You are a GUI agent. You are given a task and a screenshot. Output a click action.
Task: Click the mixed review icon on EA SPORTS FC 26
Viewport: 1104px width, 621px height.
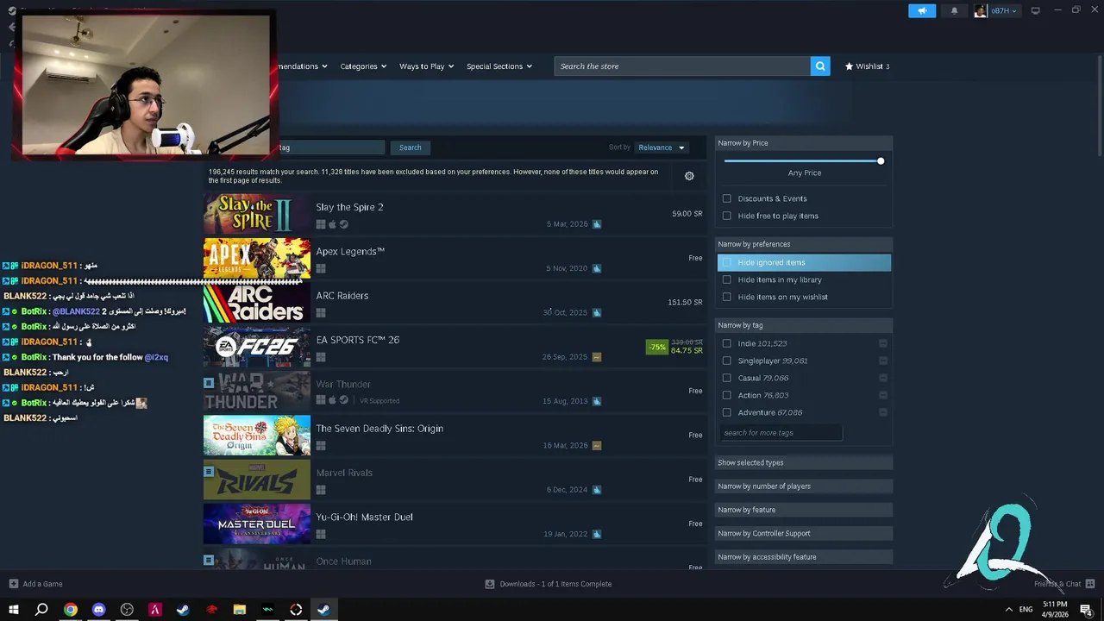click(x=597, y=357)
